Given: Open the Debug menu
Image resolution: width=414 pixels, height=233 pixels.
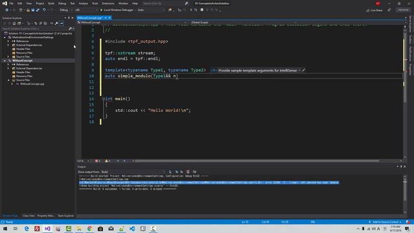Looking at the screenshot, I should pos(62,3).
